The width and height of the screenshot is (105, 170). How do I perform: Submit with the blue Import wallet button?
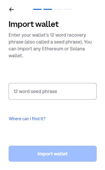52,154
